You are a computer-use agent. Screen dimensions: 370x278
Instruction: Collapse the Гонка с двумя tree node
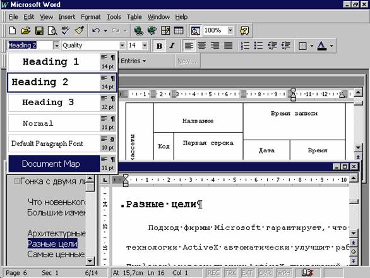[x=16, y=181]
